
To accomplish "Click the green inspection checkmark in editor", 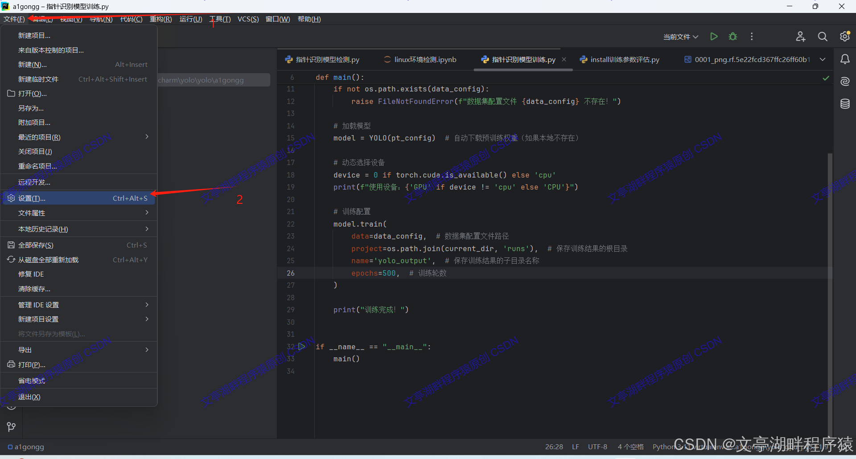I will (826, 78).
